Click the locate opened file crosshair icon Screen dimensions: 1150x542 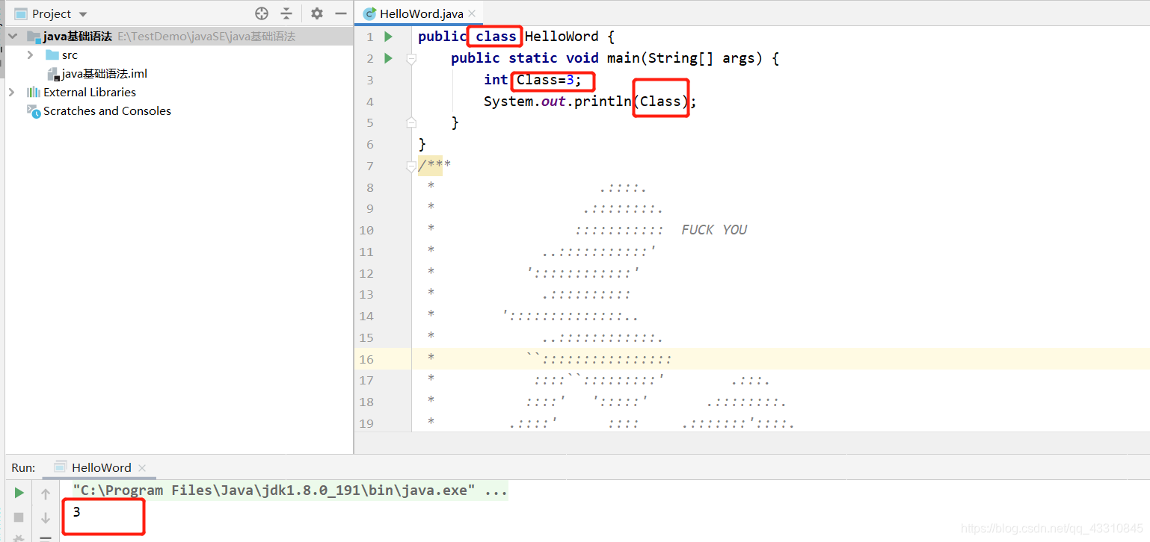261,13
